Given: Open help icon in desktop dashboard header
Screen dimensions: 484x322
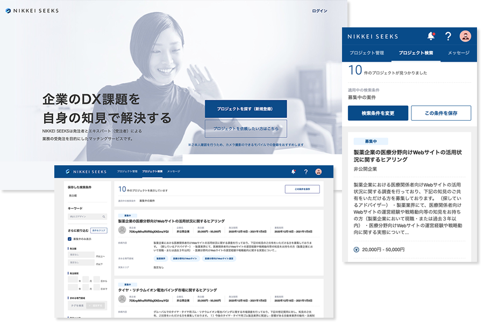Looking at the screenshot, I should [x=306, y=172].
